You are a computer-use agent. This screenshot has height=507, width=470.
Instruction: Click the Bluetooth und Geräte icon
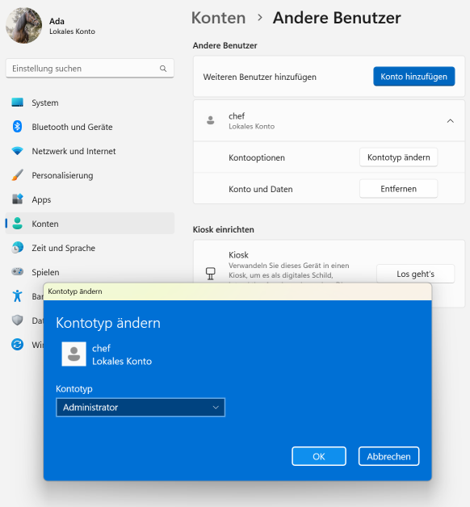click(x=18, y=127)
